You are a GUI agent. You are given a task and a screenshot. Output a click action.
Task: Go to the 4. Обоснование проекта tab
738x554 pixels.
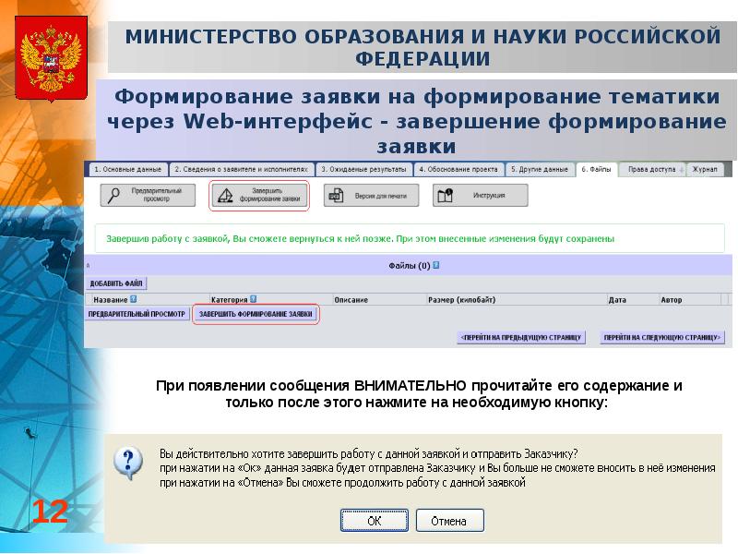tap(458, 170)
